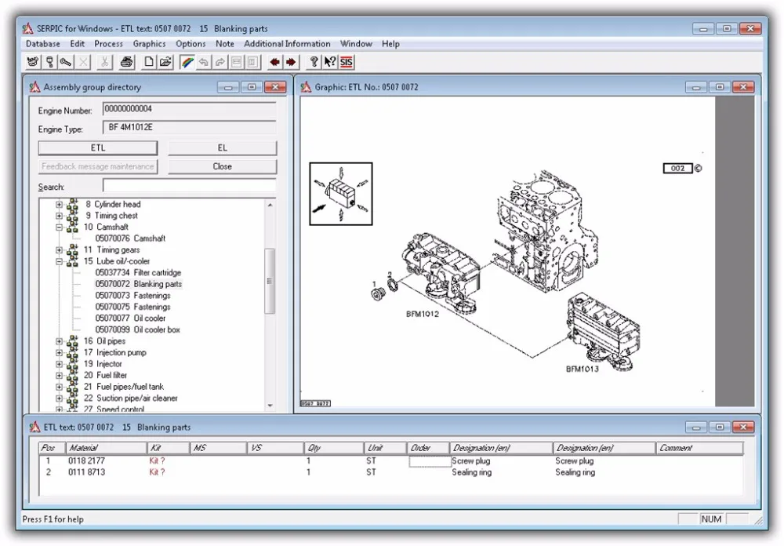This screenshot has height=546, width=784.
Task: Click the bolt/screw toolbar icon
Action: (x=66, y=62)
